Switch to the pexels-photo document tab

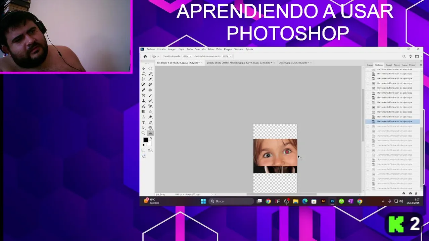click(239, 63)
